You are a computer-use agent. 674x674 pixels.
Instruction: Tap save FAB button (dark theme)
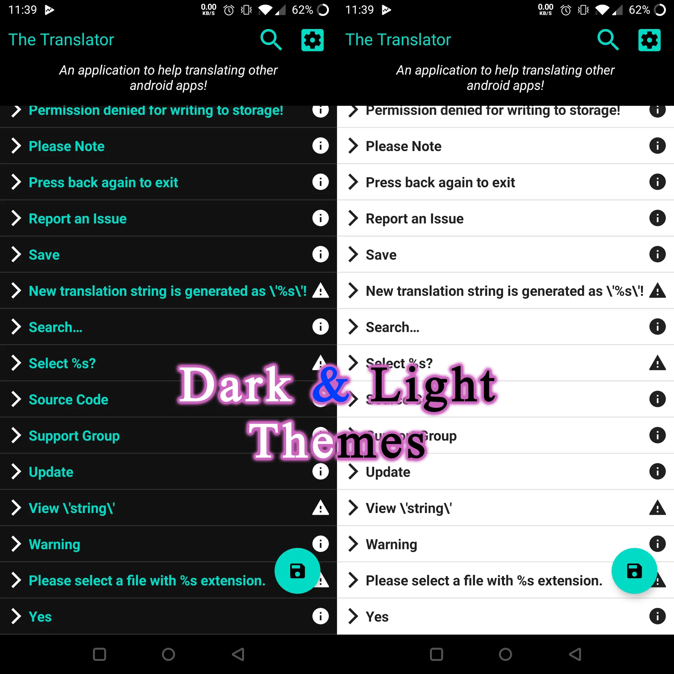pyautogui.click(x=298, y=571)
